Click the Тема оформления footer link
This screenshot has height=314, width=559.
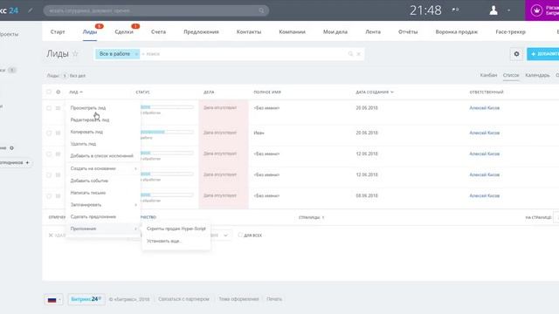[x=238, y=299]
